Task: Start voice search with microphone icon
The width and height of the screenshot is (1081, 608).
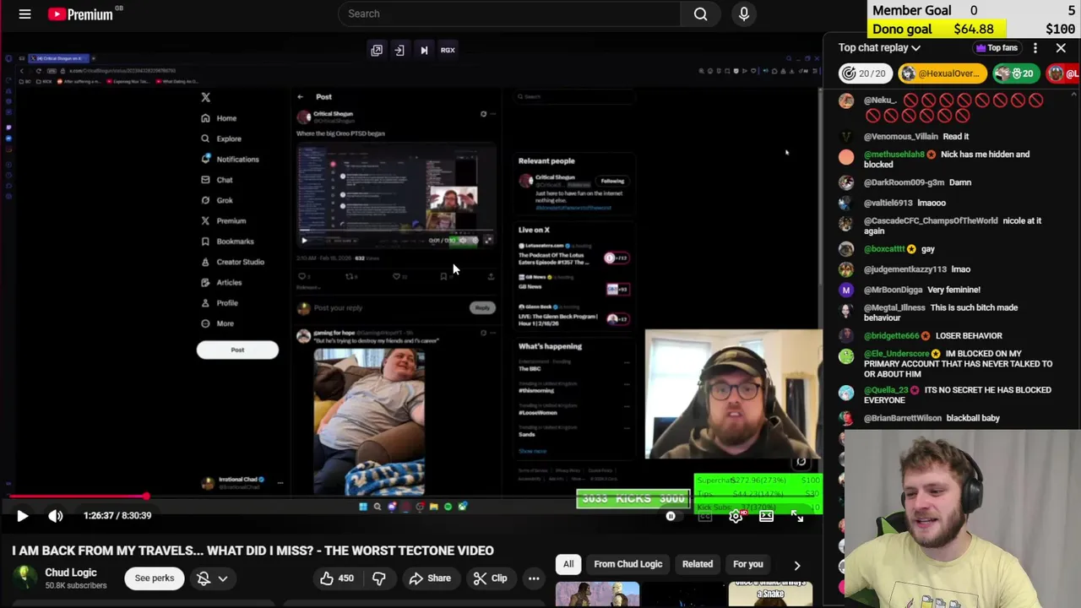Action: pos(744,14)
